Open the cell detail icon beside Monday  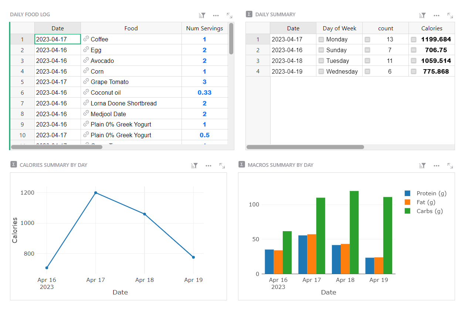320,39
